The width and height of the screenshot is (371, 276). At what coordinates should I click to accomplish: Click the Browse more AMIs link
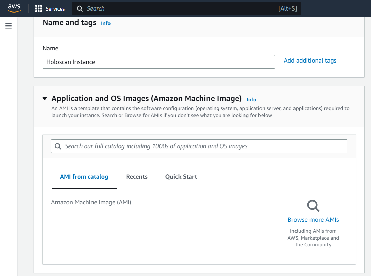coord(313,220)
